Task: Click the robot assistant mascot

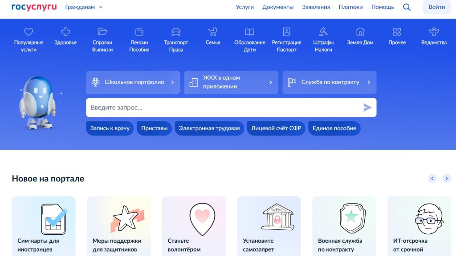Action: [x=38, y=103]
